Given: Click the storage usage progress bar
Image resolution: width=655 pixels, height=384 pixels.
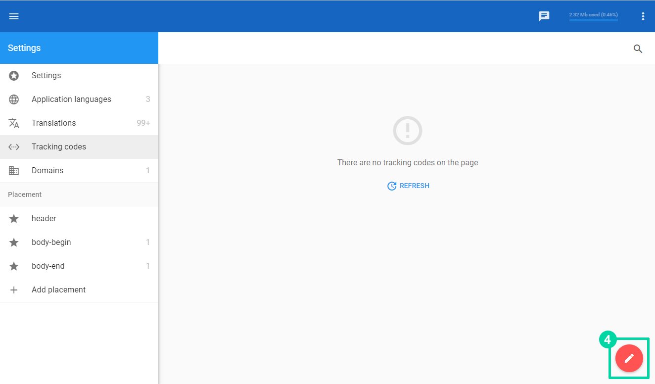Looking at the screenshot, I should 594,20.
